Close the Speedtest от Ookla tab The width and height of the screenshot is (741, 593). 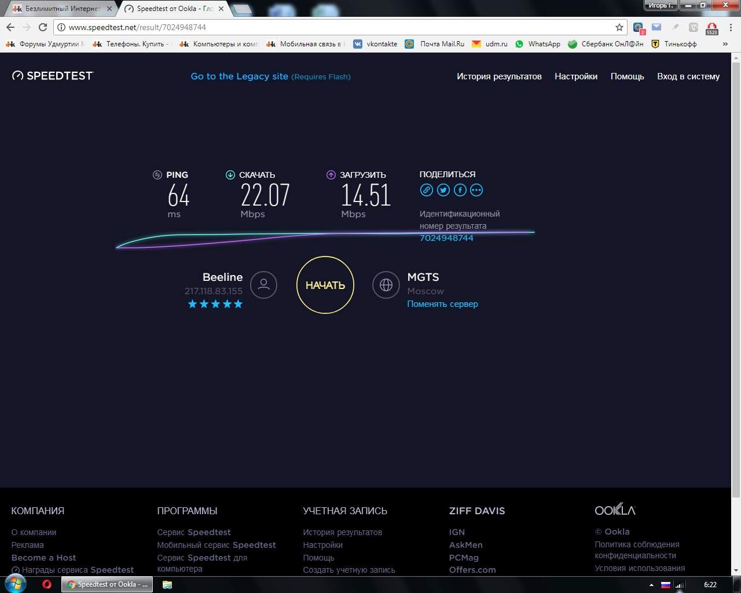pyautogui.click(x=221, y=9)
